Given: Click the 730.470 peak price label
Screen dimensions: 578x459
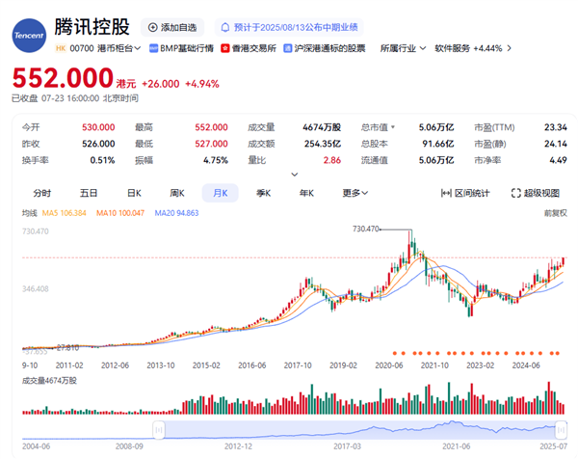Looking at the screenshot, I should point(366,229).
